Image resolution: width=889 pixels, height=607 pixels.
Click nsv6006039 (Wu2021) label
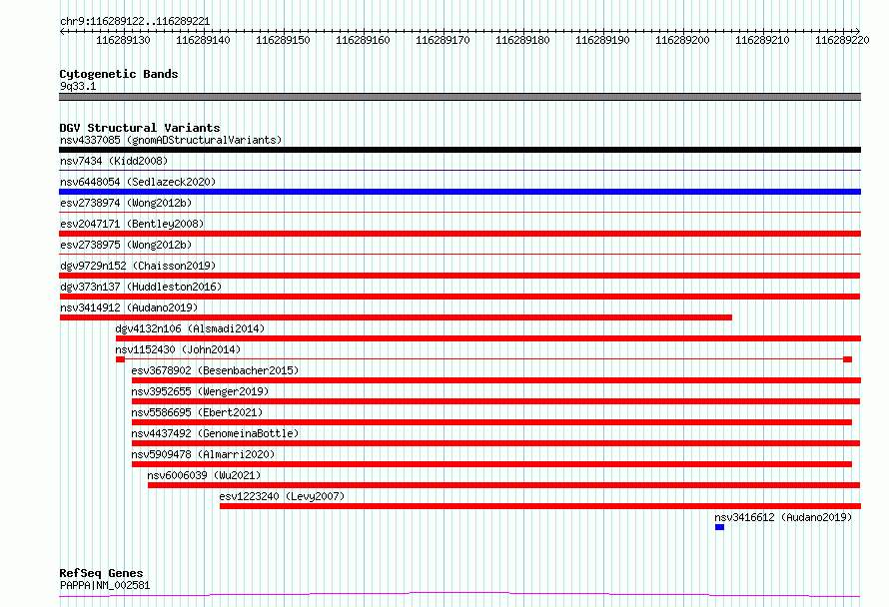point(204,475)
